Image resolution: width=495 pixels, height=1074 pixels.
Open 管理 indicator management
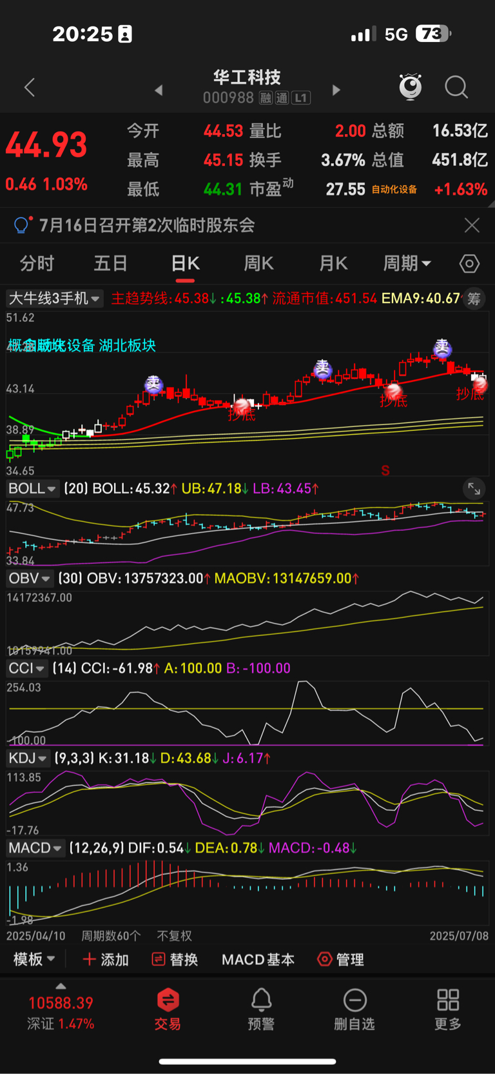pos(341,959)
